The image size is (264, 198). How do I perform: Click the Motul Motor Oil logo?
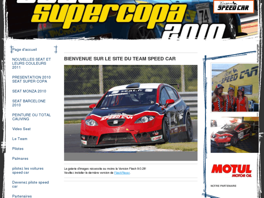coord(232,171)
